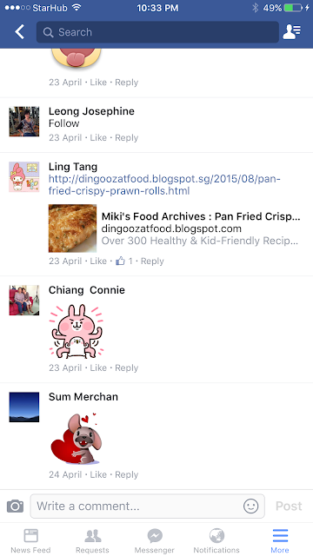Click the thumbs-up count on Ling Tang's comment

tap(124, 261)
